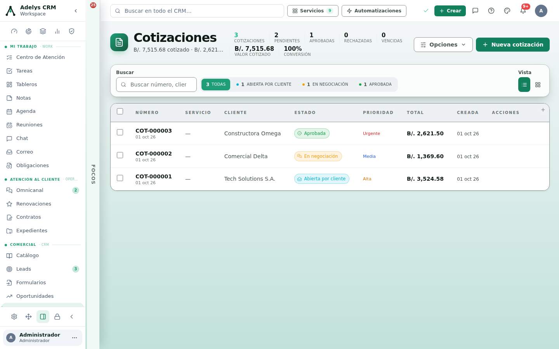Open the help question mark icon
559x349 pixels.
click(491, 11)
